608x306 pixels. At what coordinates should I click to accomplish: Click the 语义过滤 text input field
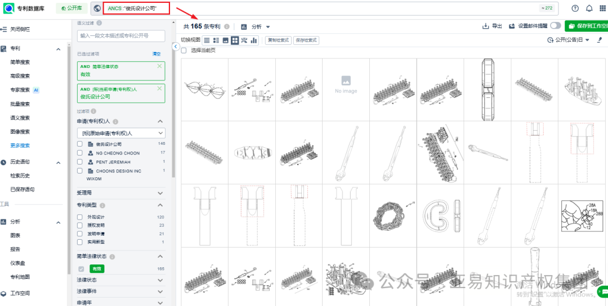click(121, 35)
